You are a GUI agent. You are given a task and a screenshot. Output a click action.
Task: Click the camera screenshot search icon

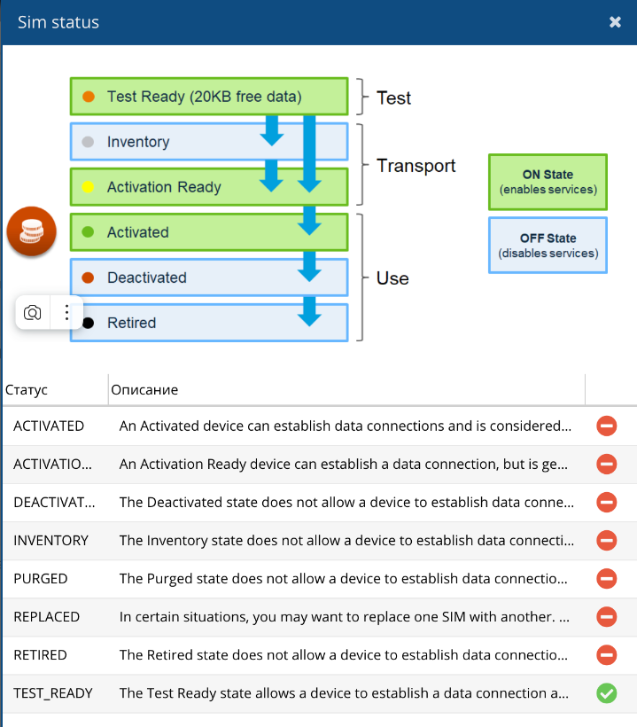tap(33, 312)
